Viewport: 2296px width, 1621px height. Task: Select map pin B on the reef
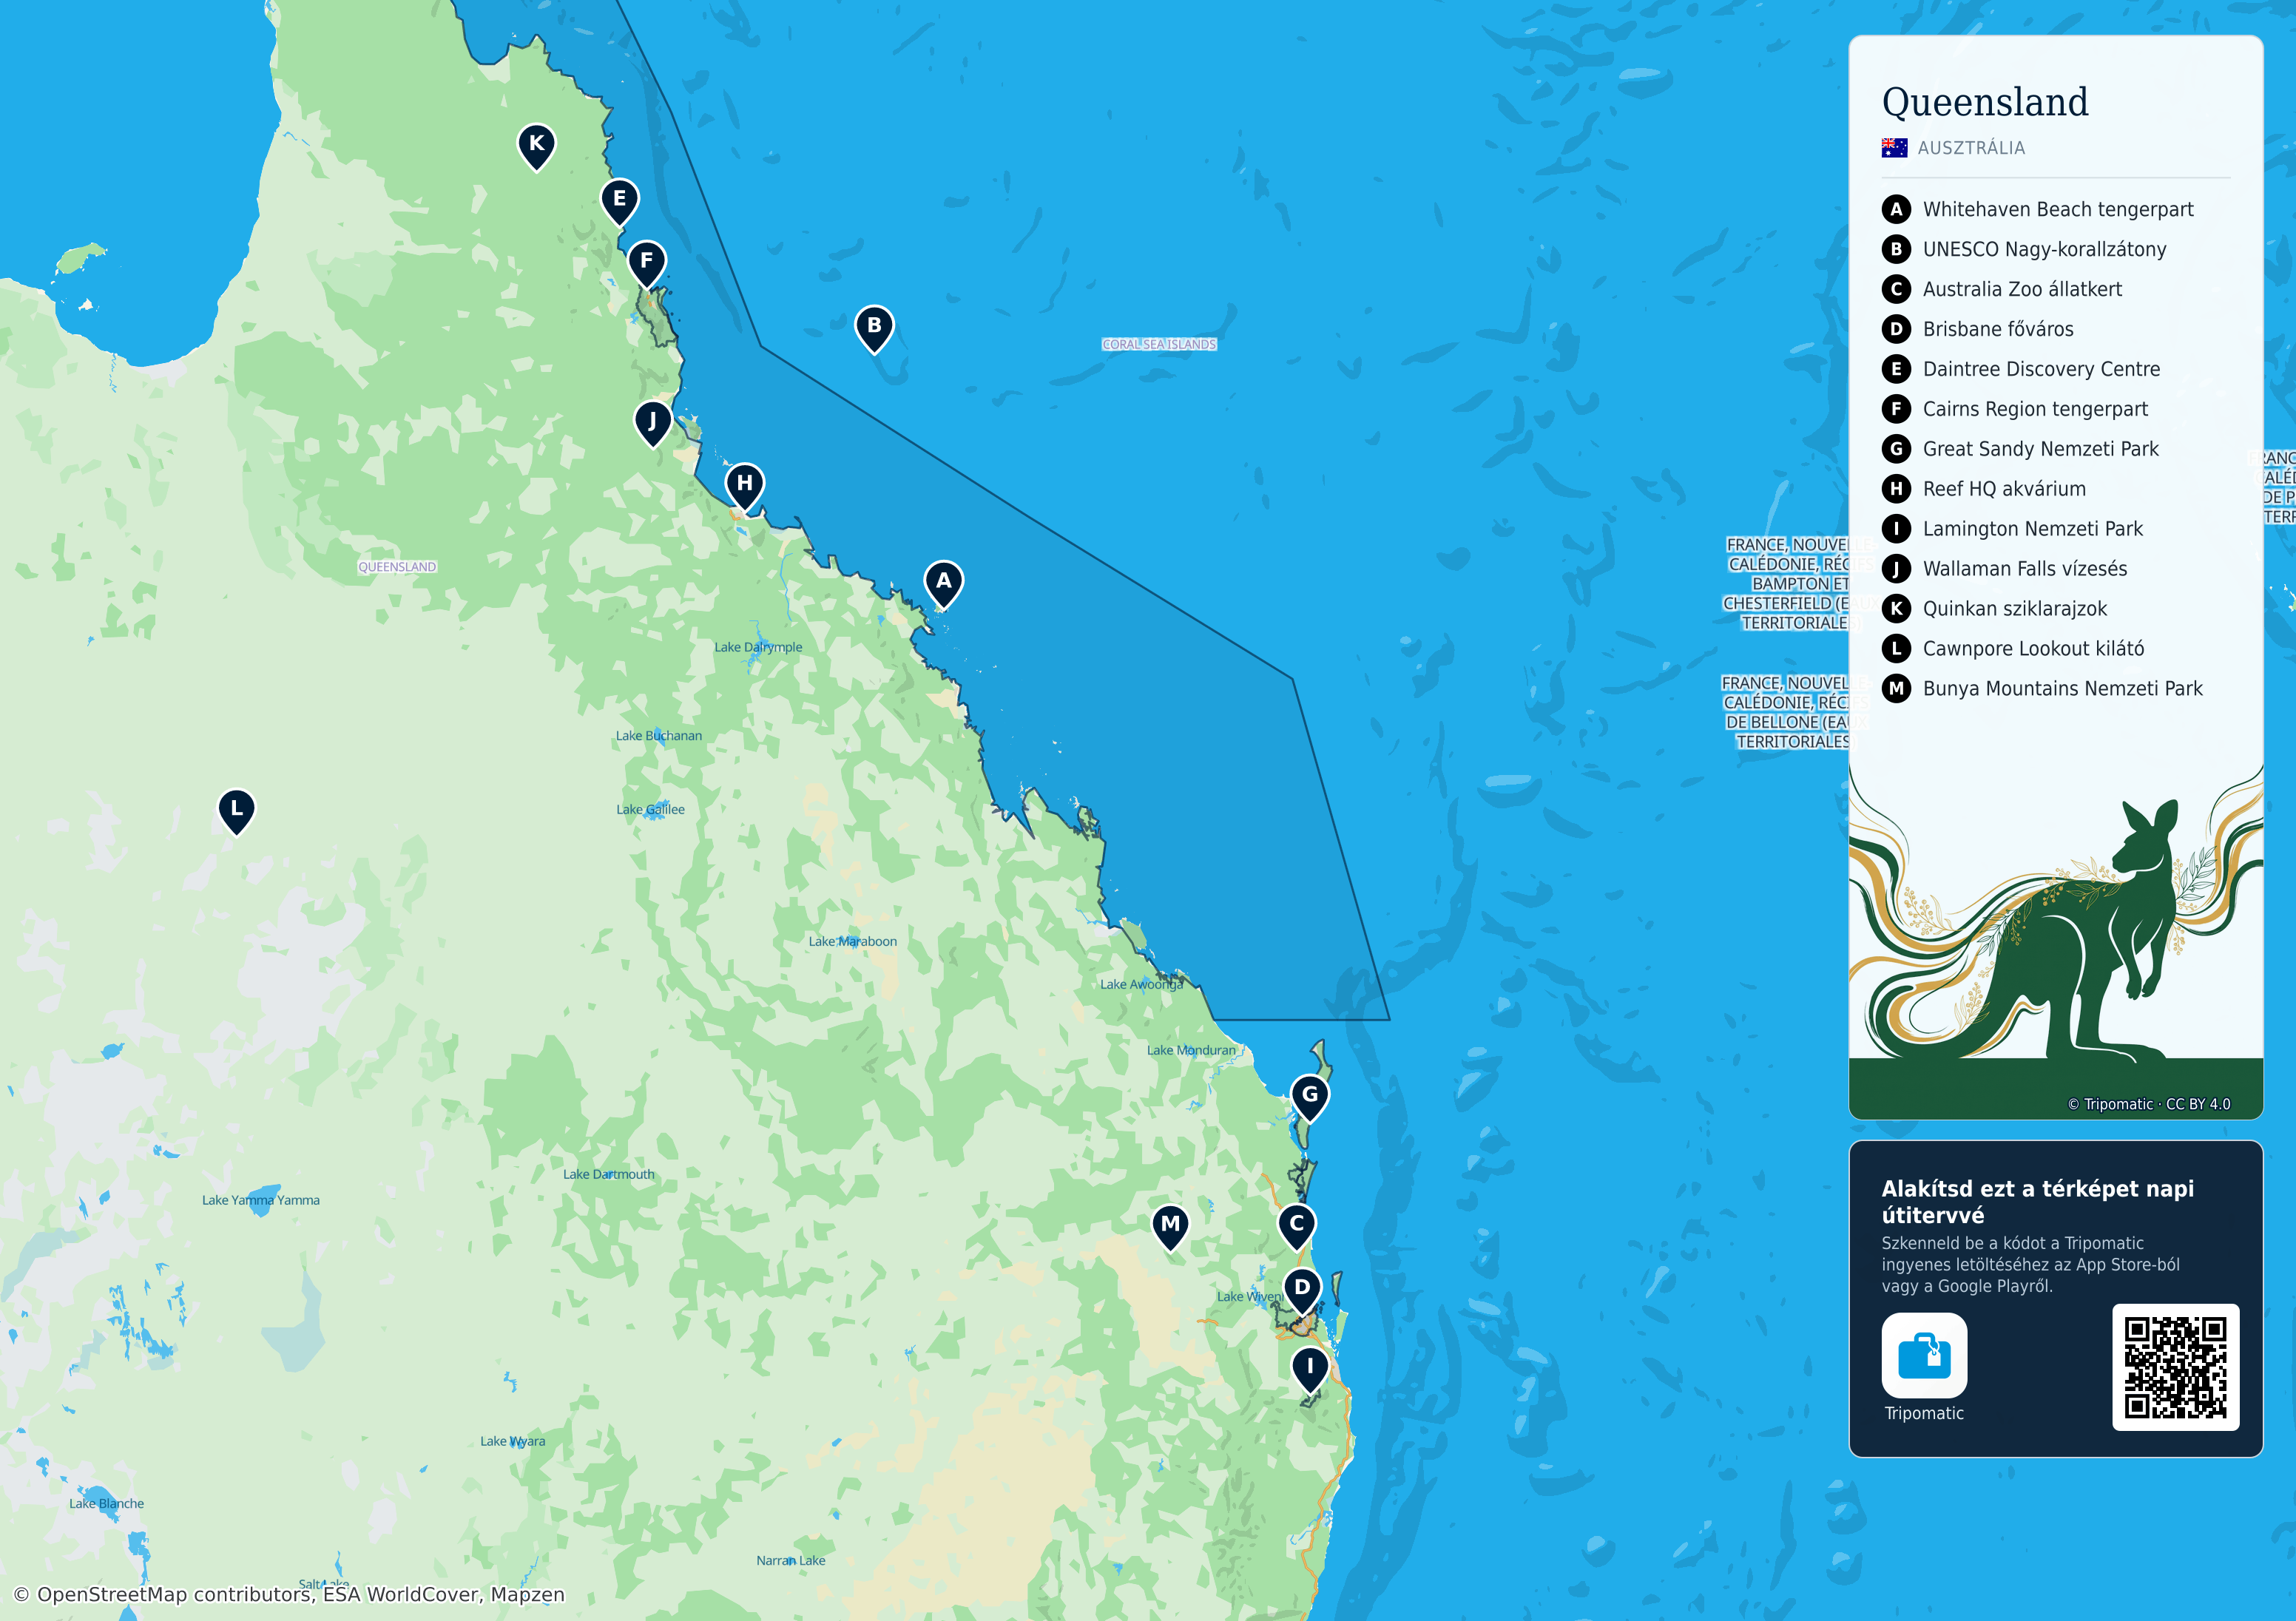click(874, 328)
